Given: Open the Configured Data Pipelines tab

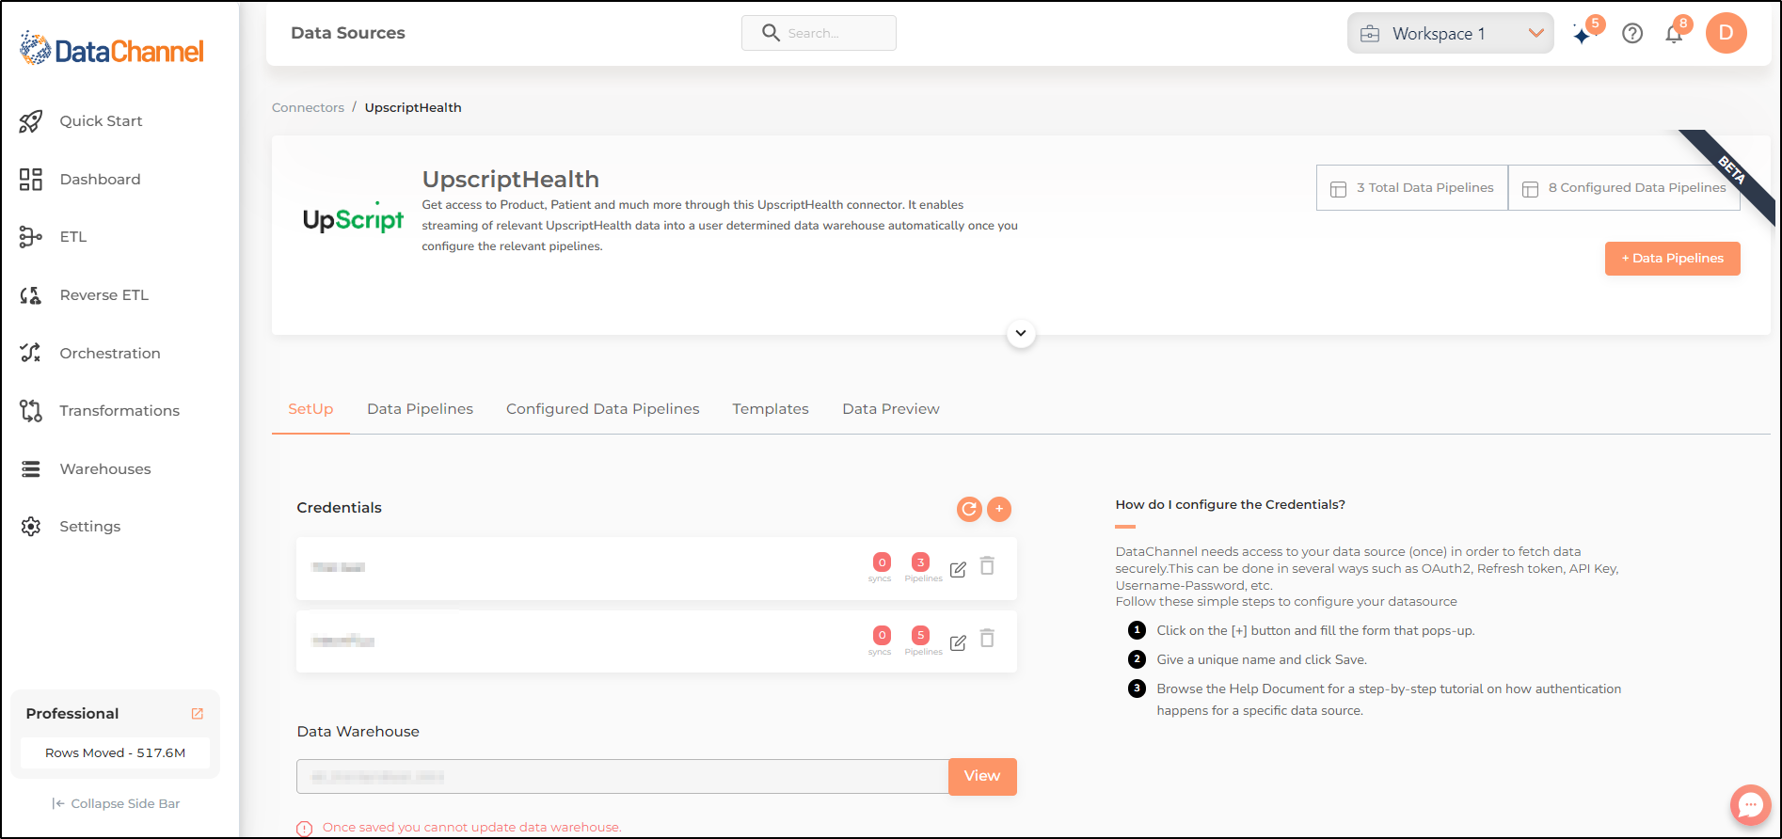Looking at the screenshot, I should (x=603, y=409).
